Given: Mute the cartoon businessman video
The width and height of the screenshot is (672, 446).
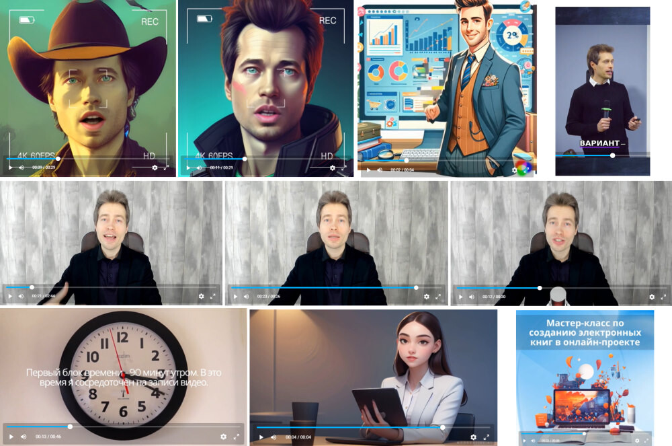Looking at the screenshot, I should pyautogui.click(x=379, y=170).
